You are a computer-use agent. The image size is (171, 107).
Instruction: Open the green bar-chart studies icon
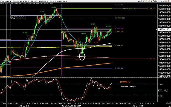point(149,1)
